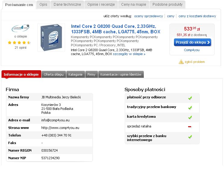Image resolution: width=224 pixels, height=171 pixels.
Task: Click the company name 'JB Multimedia Jerzy Bielecki'
Action: tap(61, 97)
